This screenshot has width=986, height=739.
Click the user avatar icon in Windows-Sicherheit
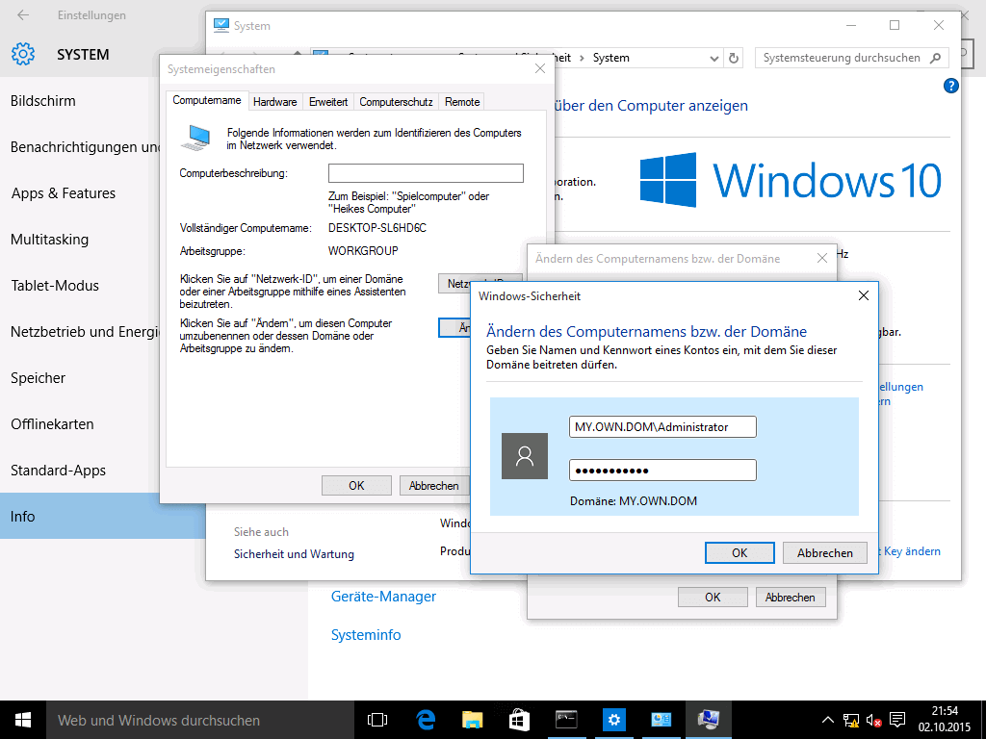[x=525, y=456]
